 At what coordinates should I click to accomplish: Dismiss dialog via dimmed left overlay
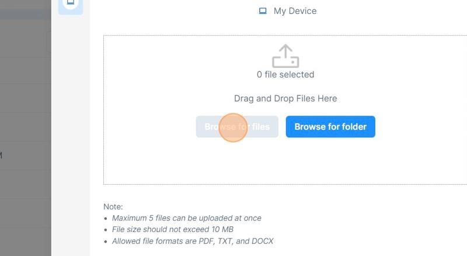26,128
